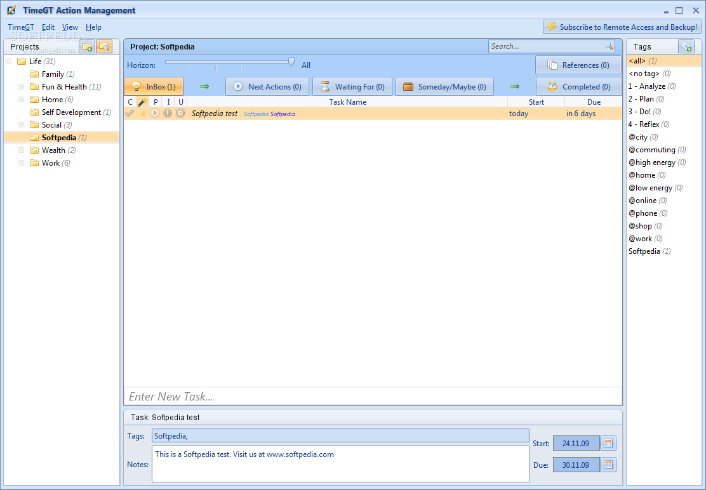
Task: Click the Start date field 24.11.09
Action: pos(576,443)
